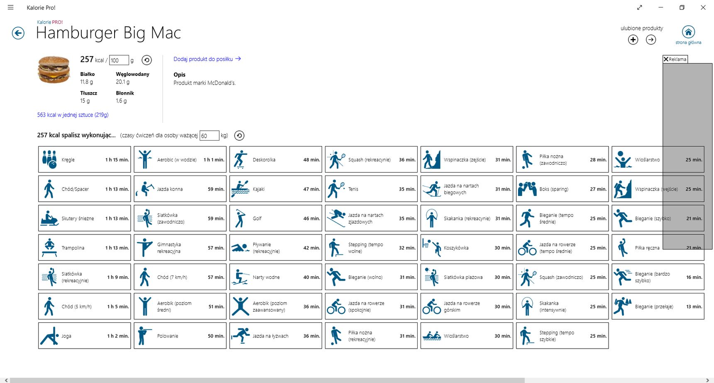Open the Pływanie (rekreacyjnie) tile
714x383 pixels.
(276, 248)
